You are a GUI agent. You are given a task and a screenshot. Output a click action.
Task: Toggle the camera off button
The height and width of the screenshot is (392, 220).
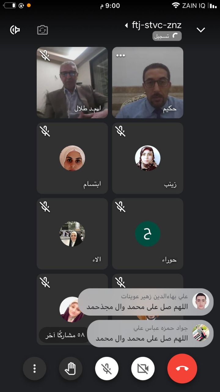(x=143, y=368)
